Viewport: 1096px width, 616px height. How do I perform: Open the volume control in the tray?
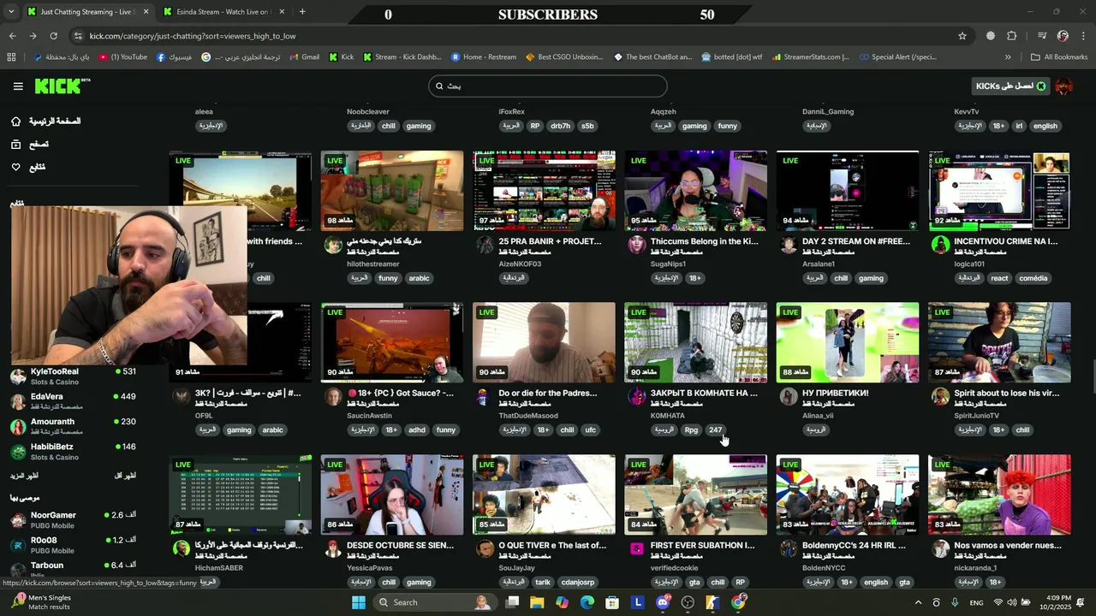tap(1011, 602)
